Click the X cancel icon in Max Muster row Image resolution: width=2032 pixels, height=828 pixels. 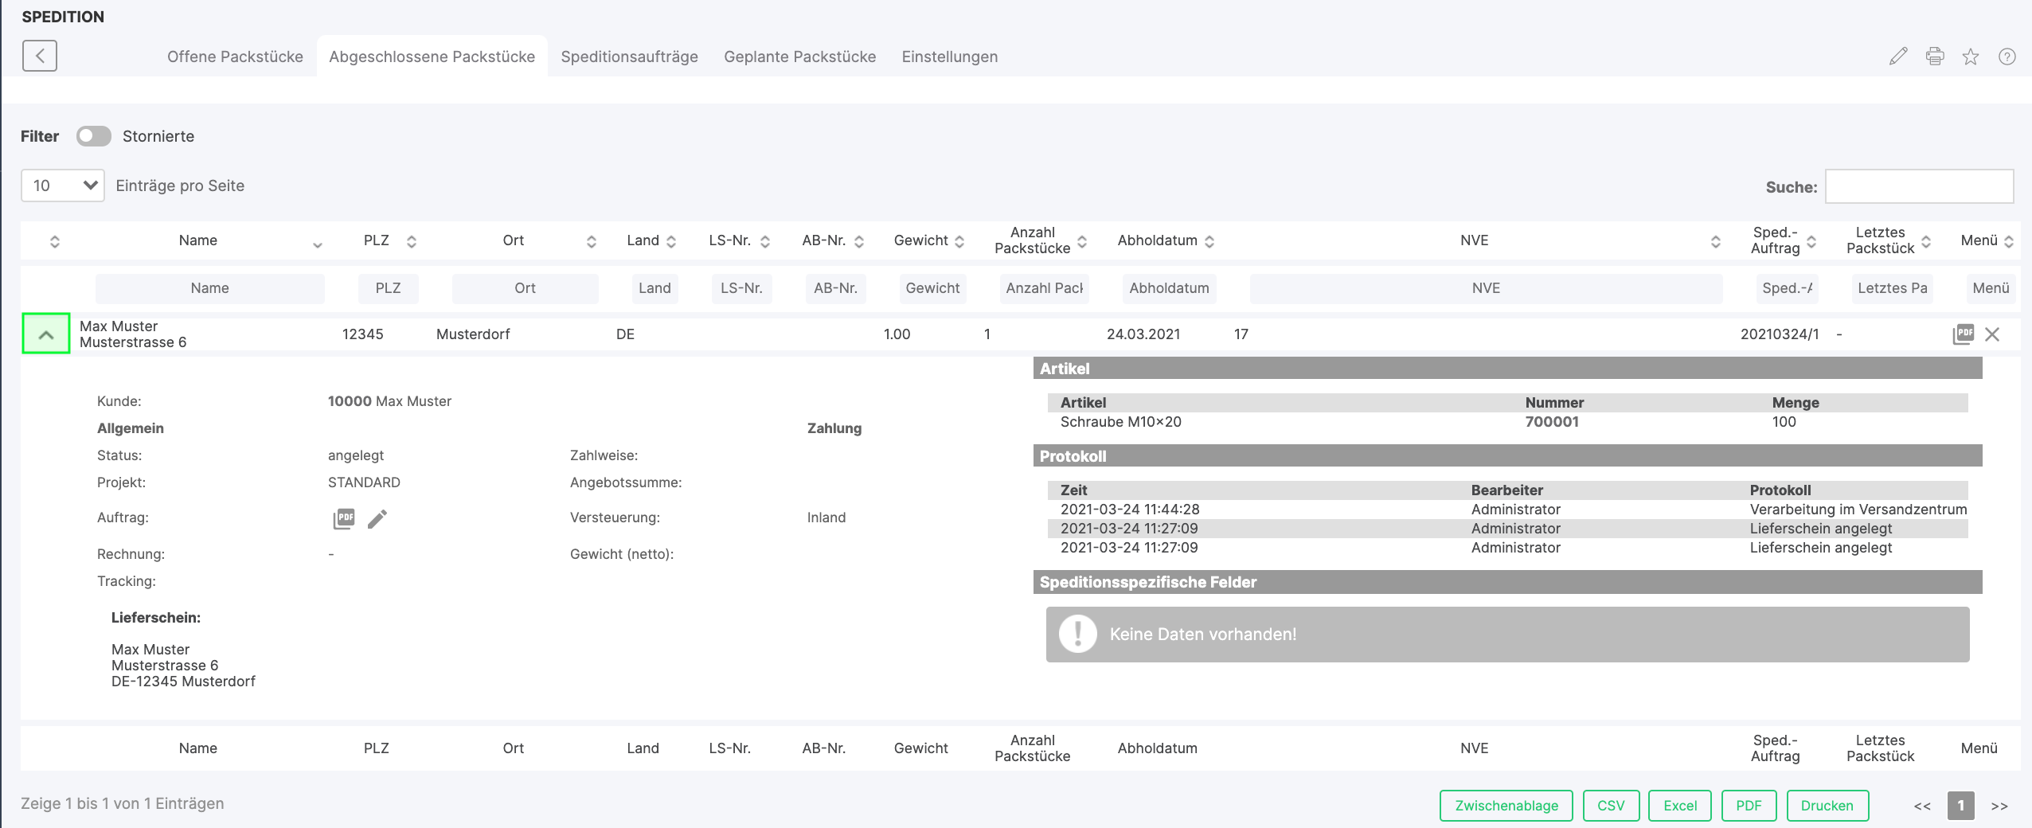tap(1992, 334)
